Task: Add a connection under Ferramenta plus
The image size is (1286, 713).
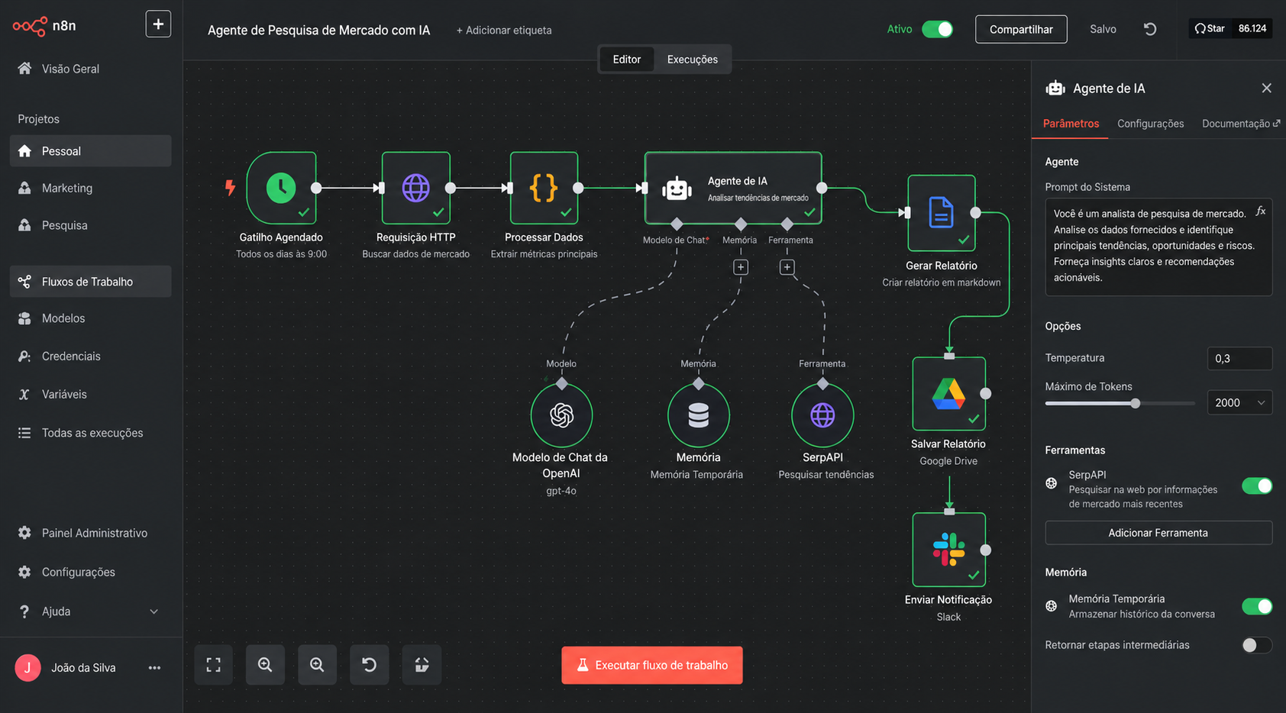Action: [x=787, y=267]
